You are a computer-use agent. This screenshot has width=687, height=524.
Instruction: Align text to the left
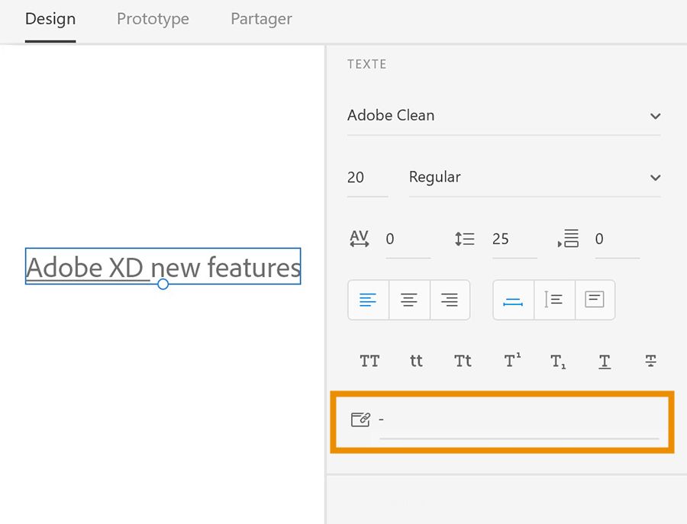368,300
